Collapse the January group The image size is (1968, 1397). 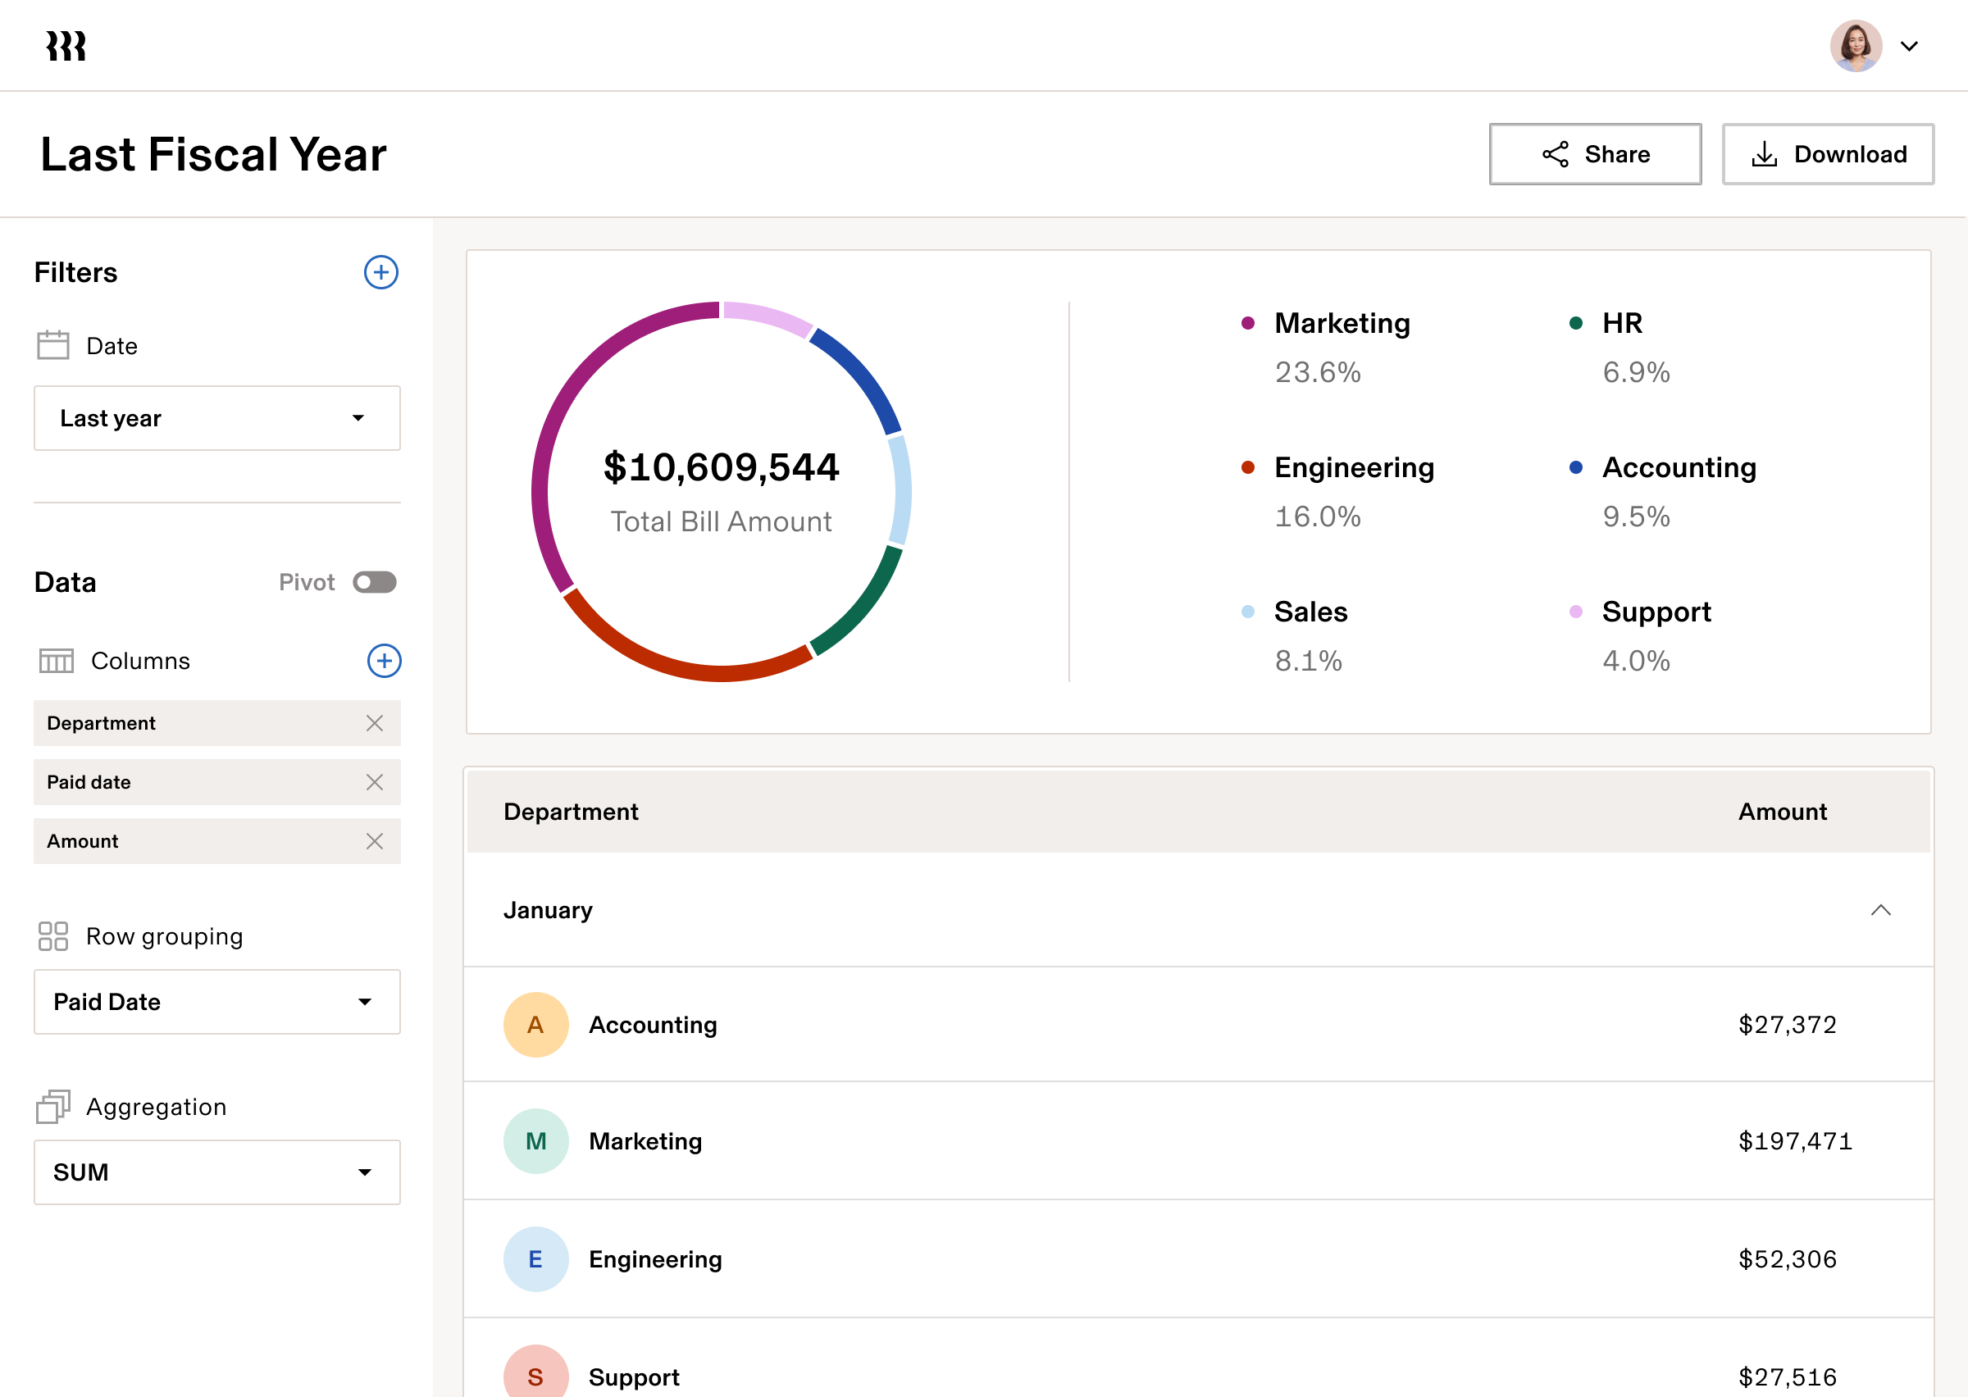pos(1880,910)
